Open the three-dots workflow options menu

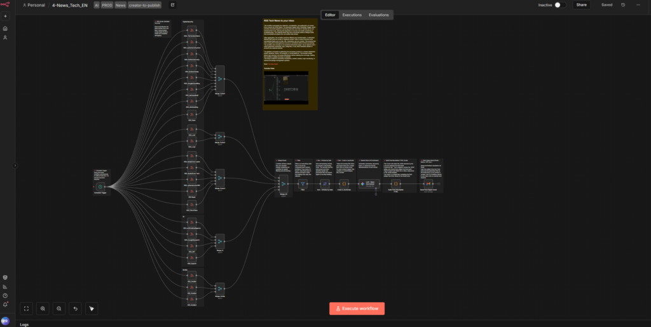point(638,5)
